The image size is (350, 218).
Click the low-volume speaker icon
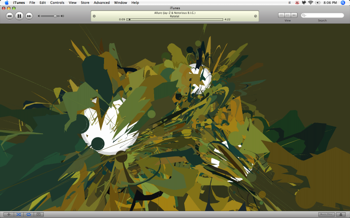tap(38, 16)
